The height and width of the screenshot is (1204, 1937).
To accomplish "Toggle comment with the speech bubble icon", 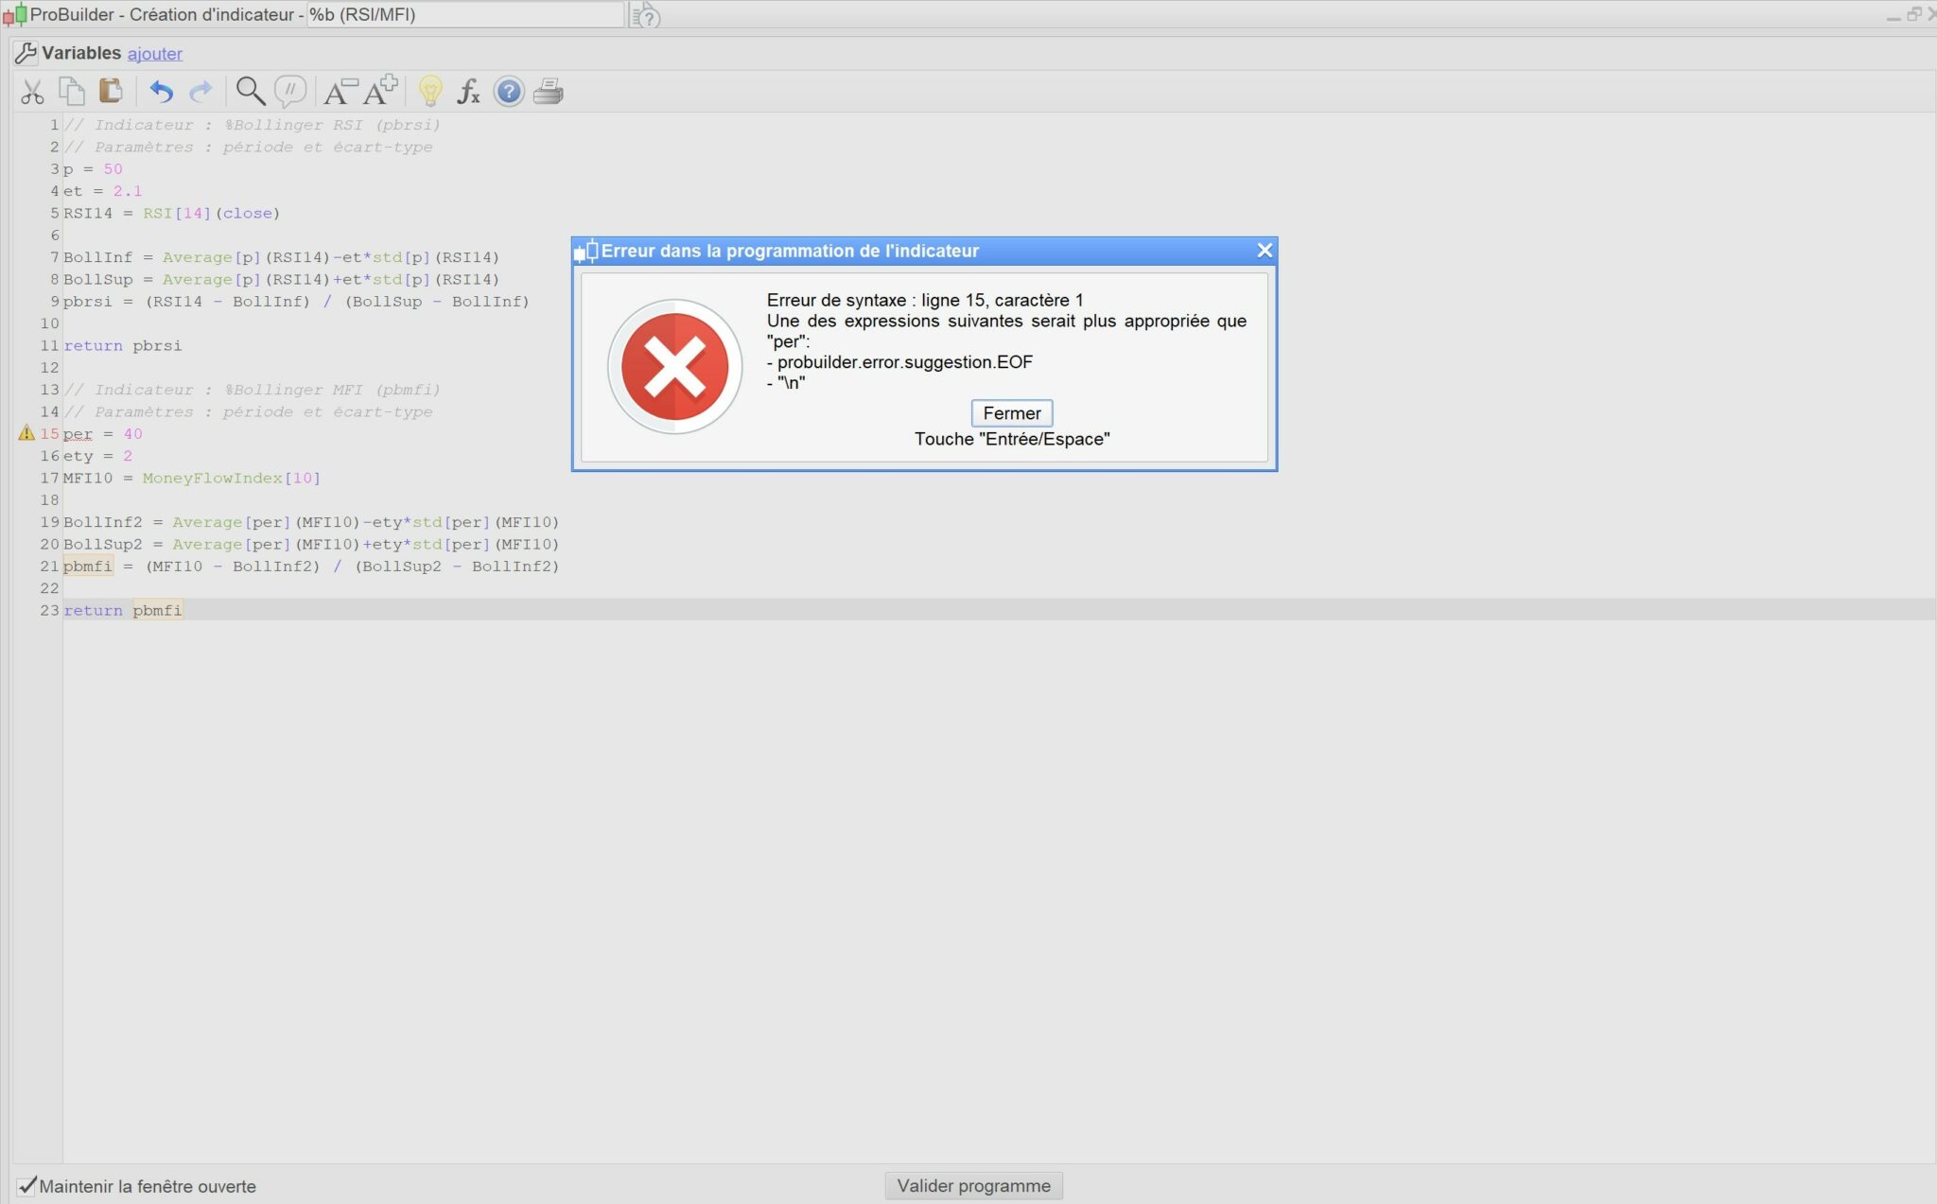I will [290, 91].
